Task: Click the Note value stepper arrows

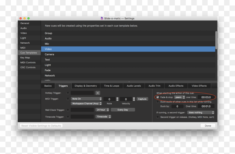Action: [x=117, y=99]
